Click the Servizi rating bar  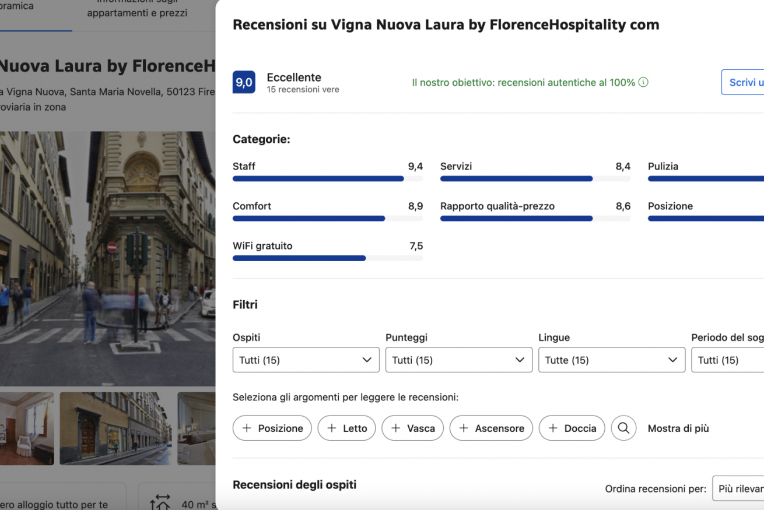coord(535,179)
